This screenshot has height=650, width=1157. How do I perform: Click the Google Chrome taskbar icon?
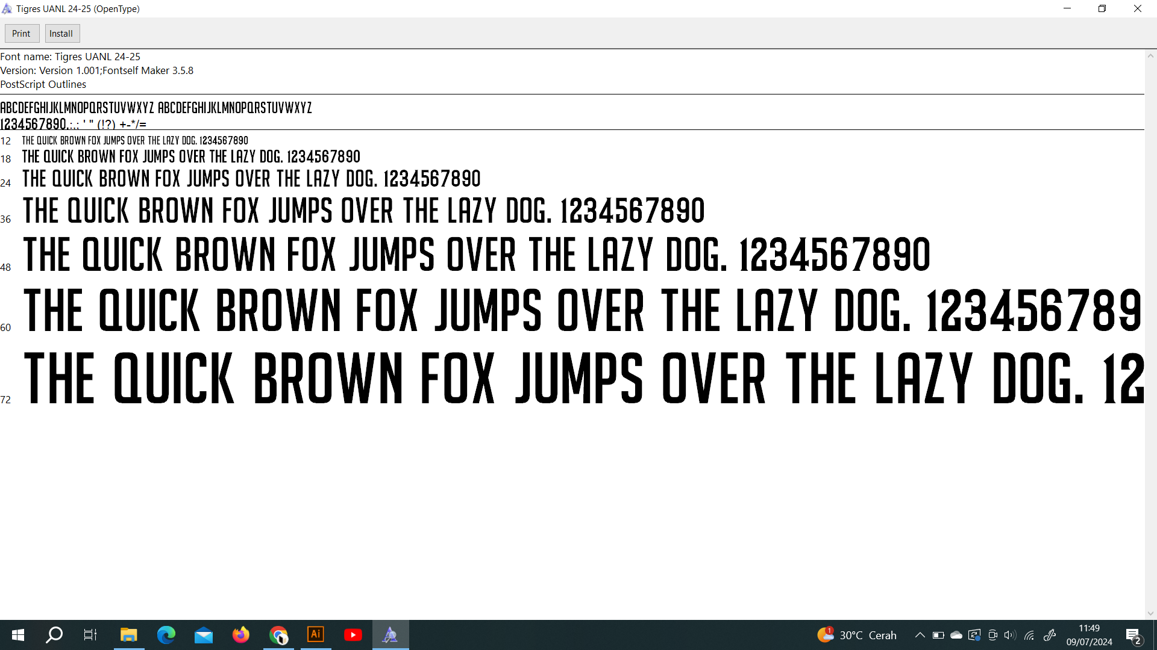278,635
